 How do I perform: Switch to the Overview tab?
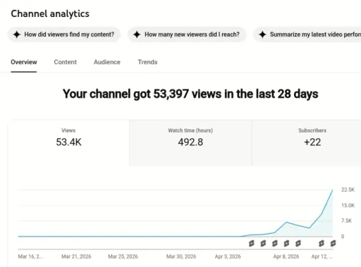pyautogui.click(x=24, y=62)
